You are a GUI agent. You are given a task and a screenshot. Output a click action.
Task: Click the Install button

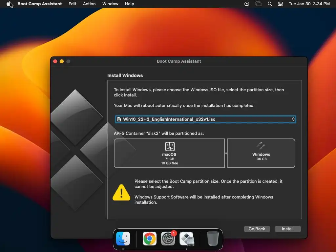point(287,229)
